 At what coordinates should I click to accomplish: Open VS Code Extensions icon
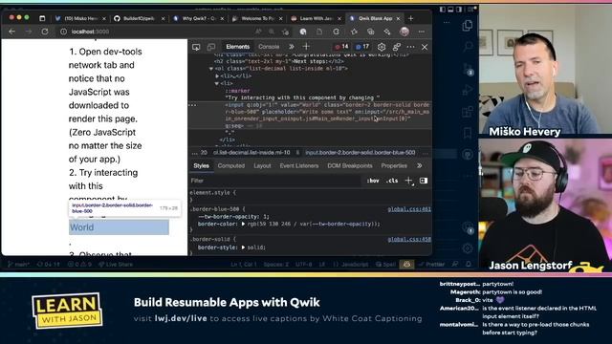[x=468, y=112]
